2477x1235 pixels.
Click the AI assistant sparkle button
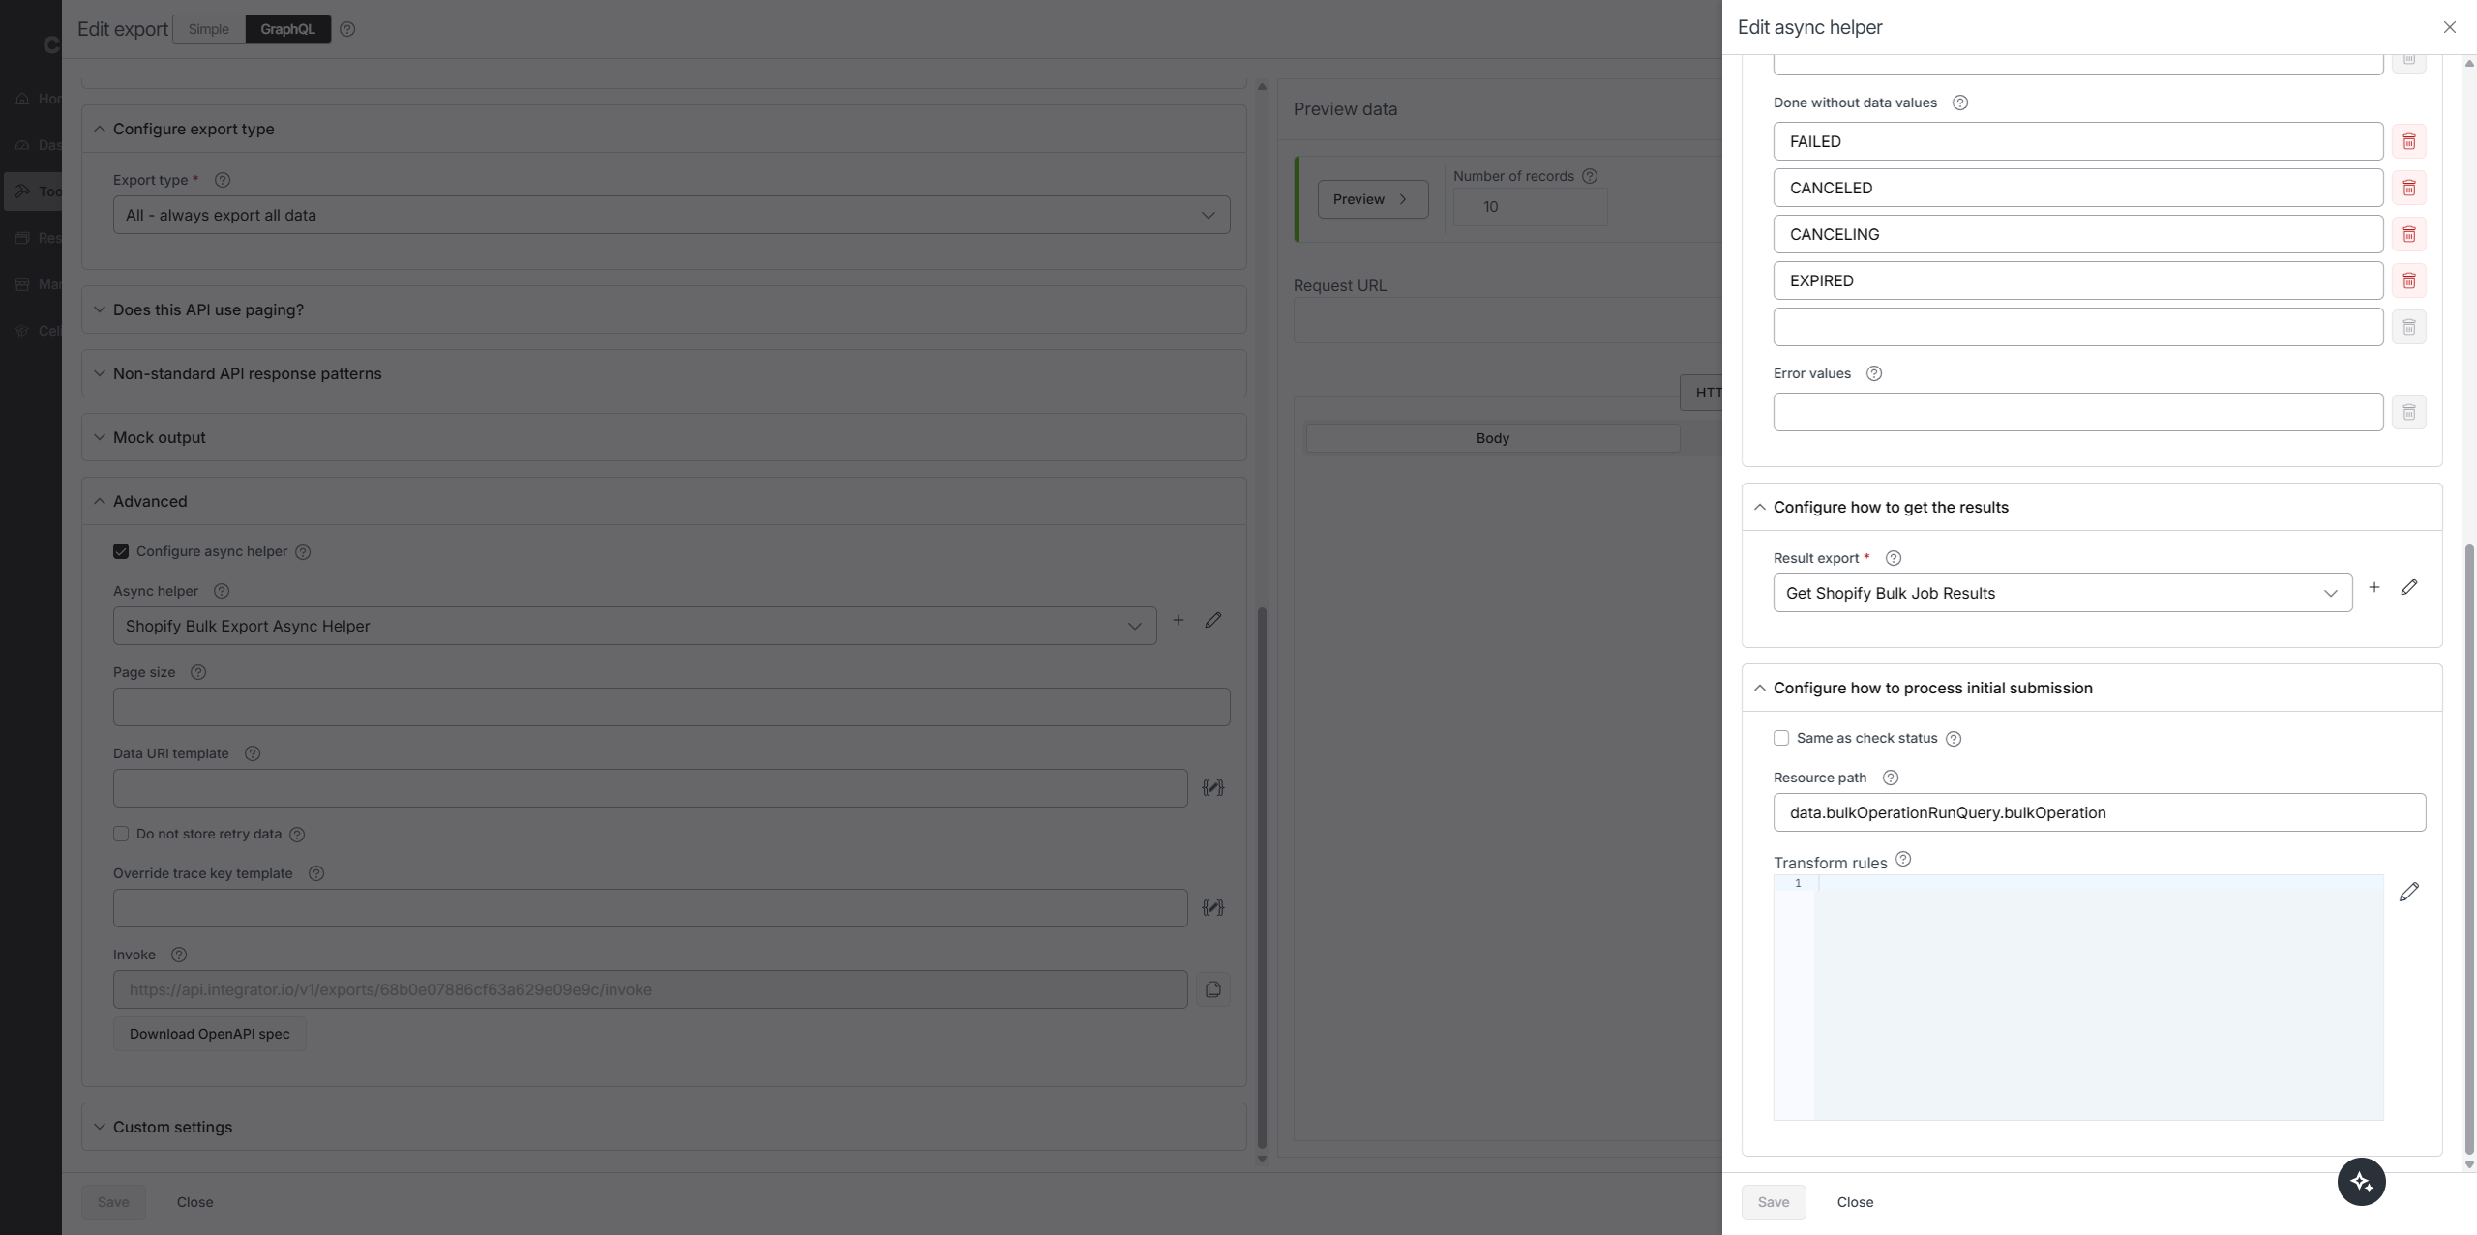[2361, 1181]
